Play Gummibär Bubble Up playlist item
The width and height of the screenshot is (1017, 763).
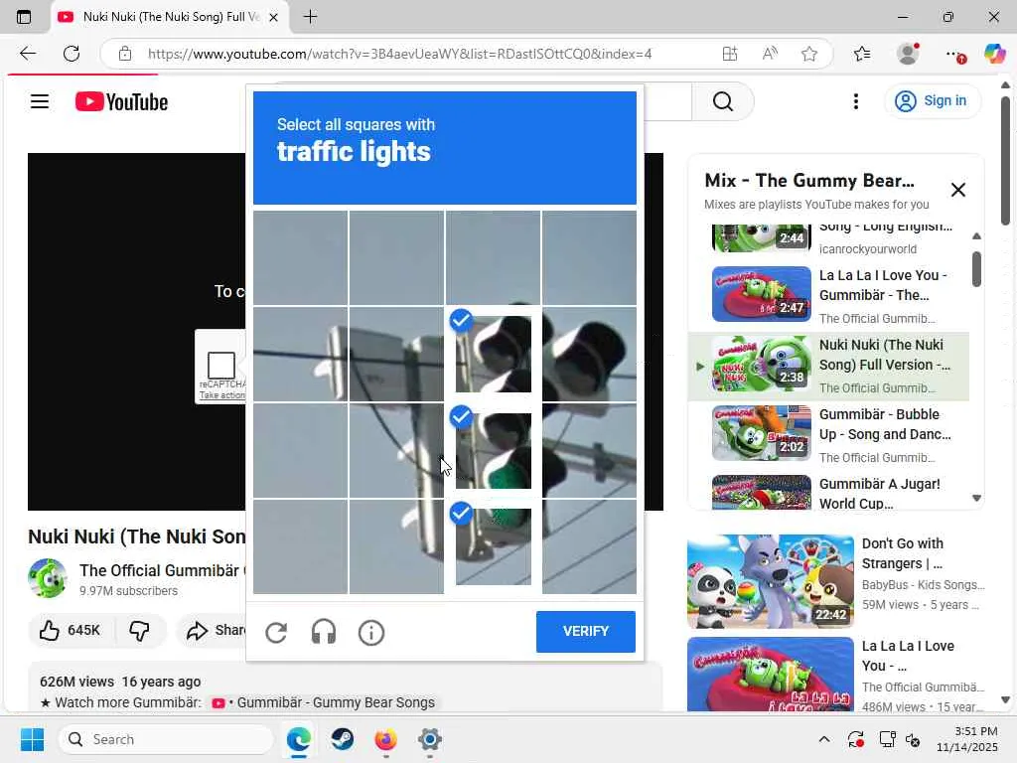(829, 434)
